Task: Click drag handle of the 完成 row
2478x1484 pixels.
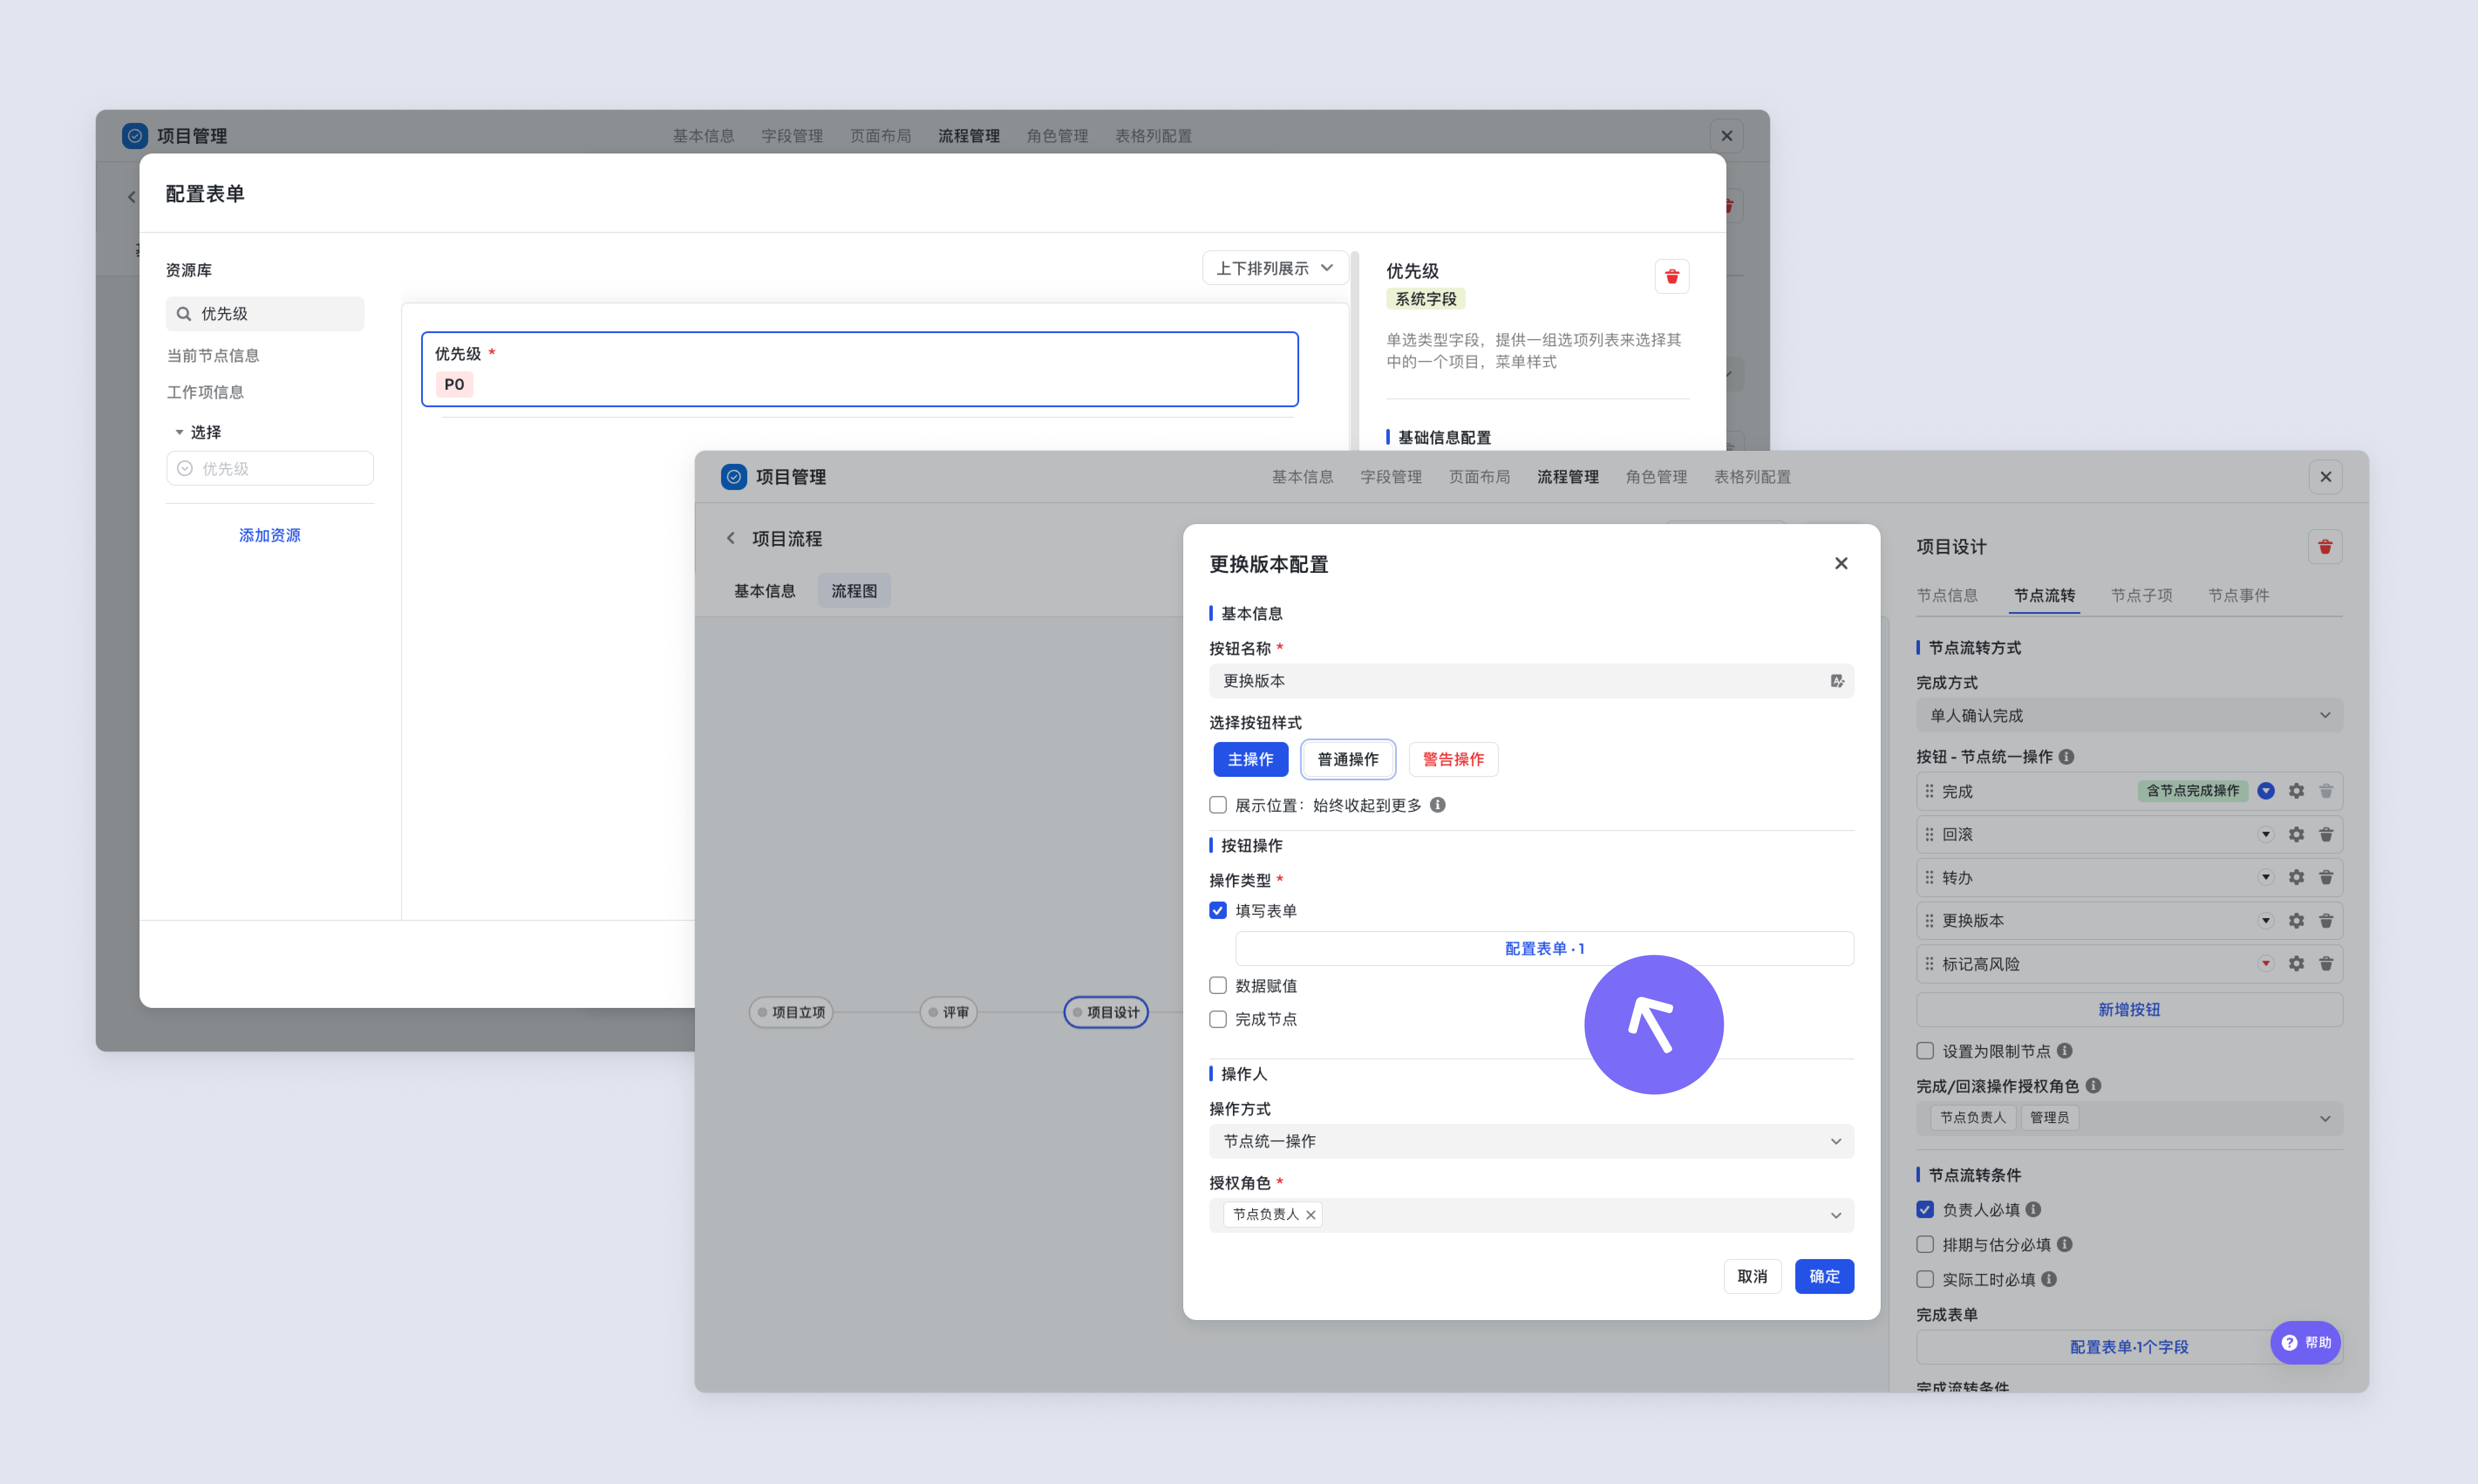Action: click(1929, 791)
